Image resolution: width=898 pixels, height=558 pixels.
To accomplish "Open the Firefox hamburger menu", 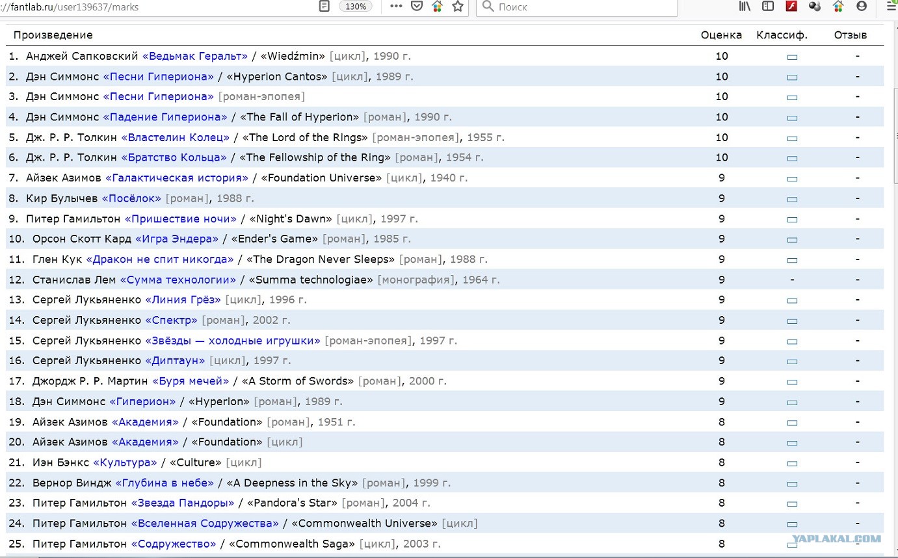I will click(x=891, y=7).
